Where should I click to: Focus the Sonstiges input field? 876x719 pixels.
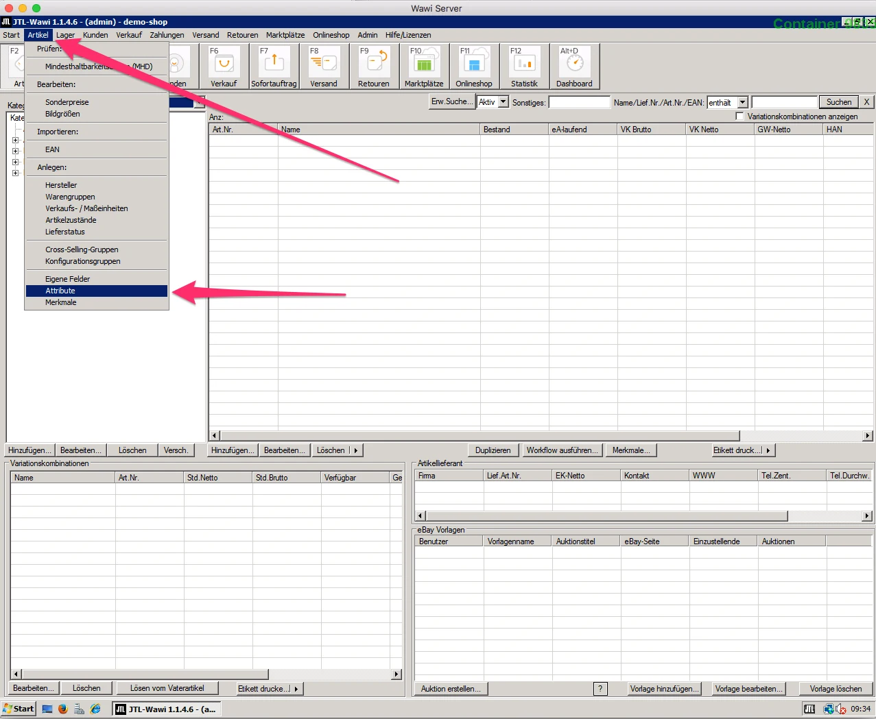point(580,102)
